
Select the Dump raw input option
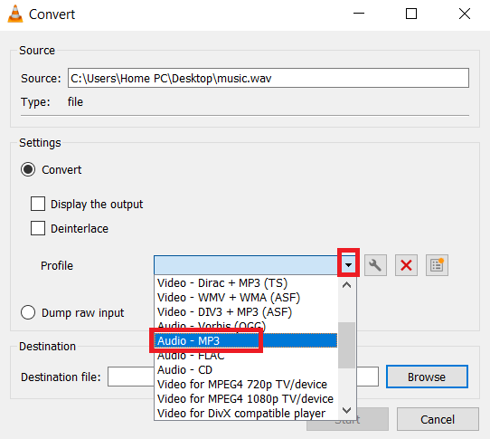tap(28, 312)
